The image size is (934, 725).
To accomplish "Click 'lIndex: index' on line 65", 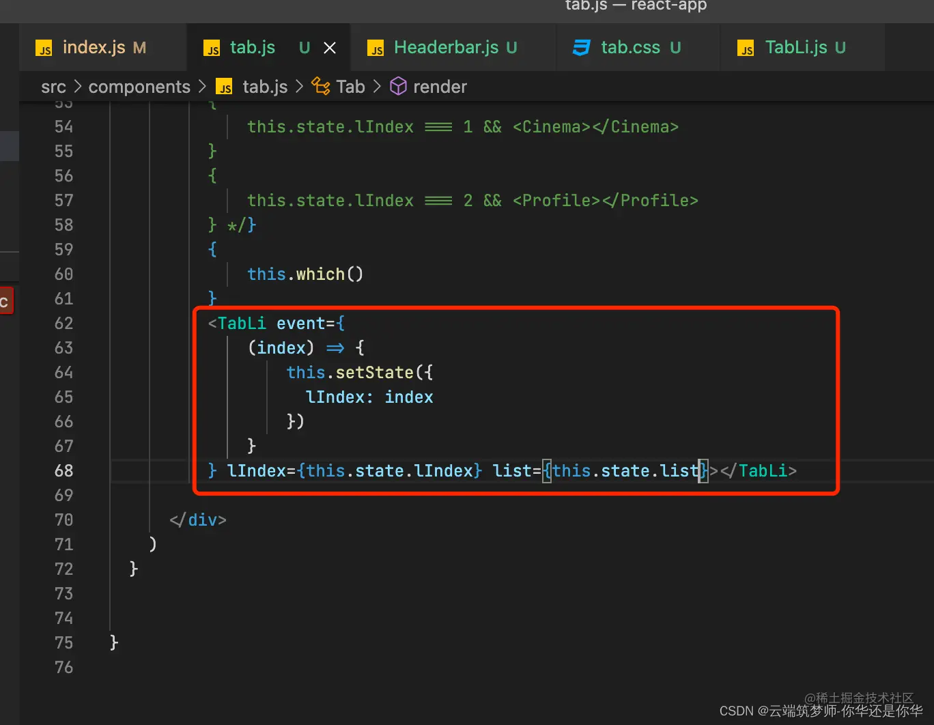I will tap(369, 397).
